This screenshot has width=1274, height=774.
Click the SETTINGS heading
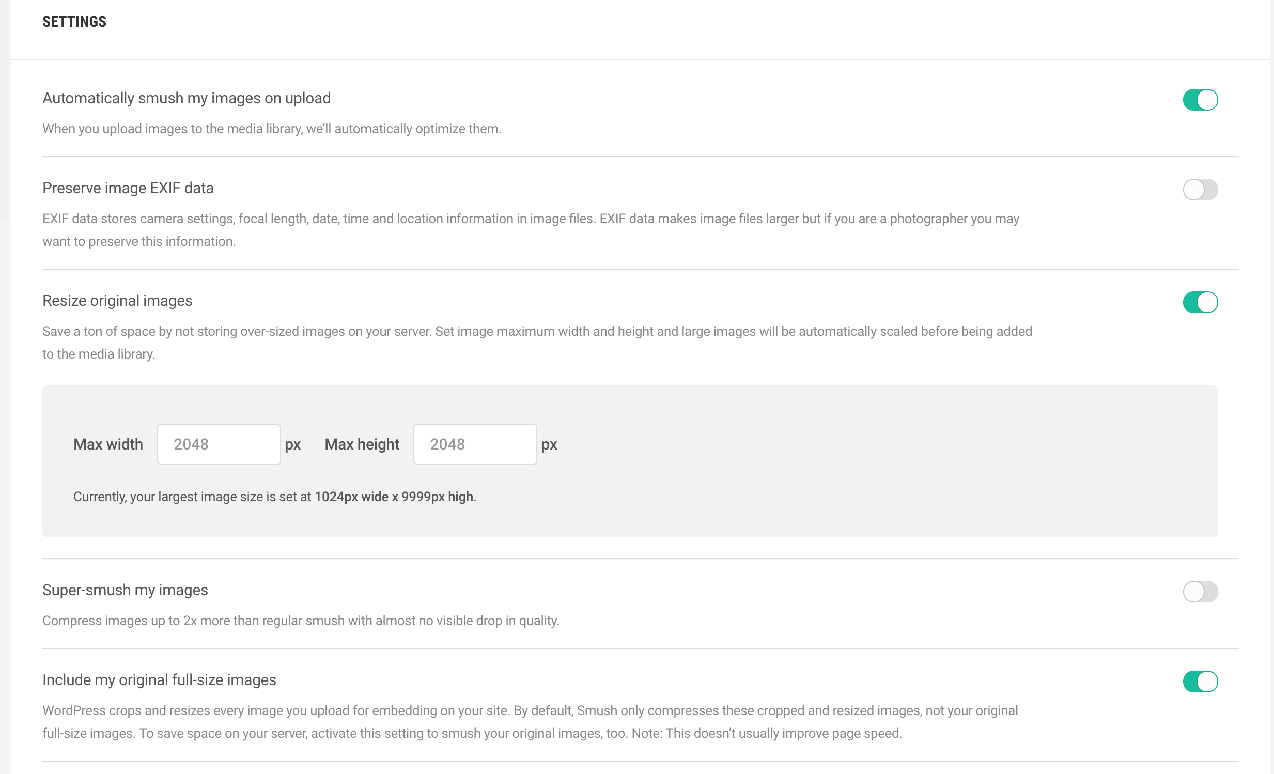pyautogui.click(x=74, y=22)
